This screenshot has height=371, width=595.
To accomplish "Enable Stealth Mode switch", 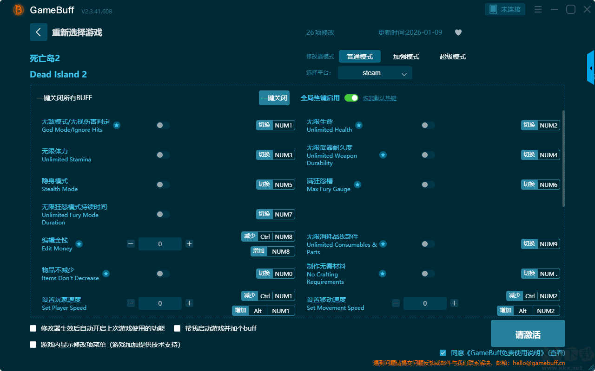I will 163,185.
